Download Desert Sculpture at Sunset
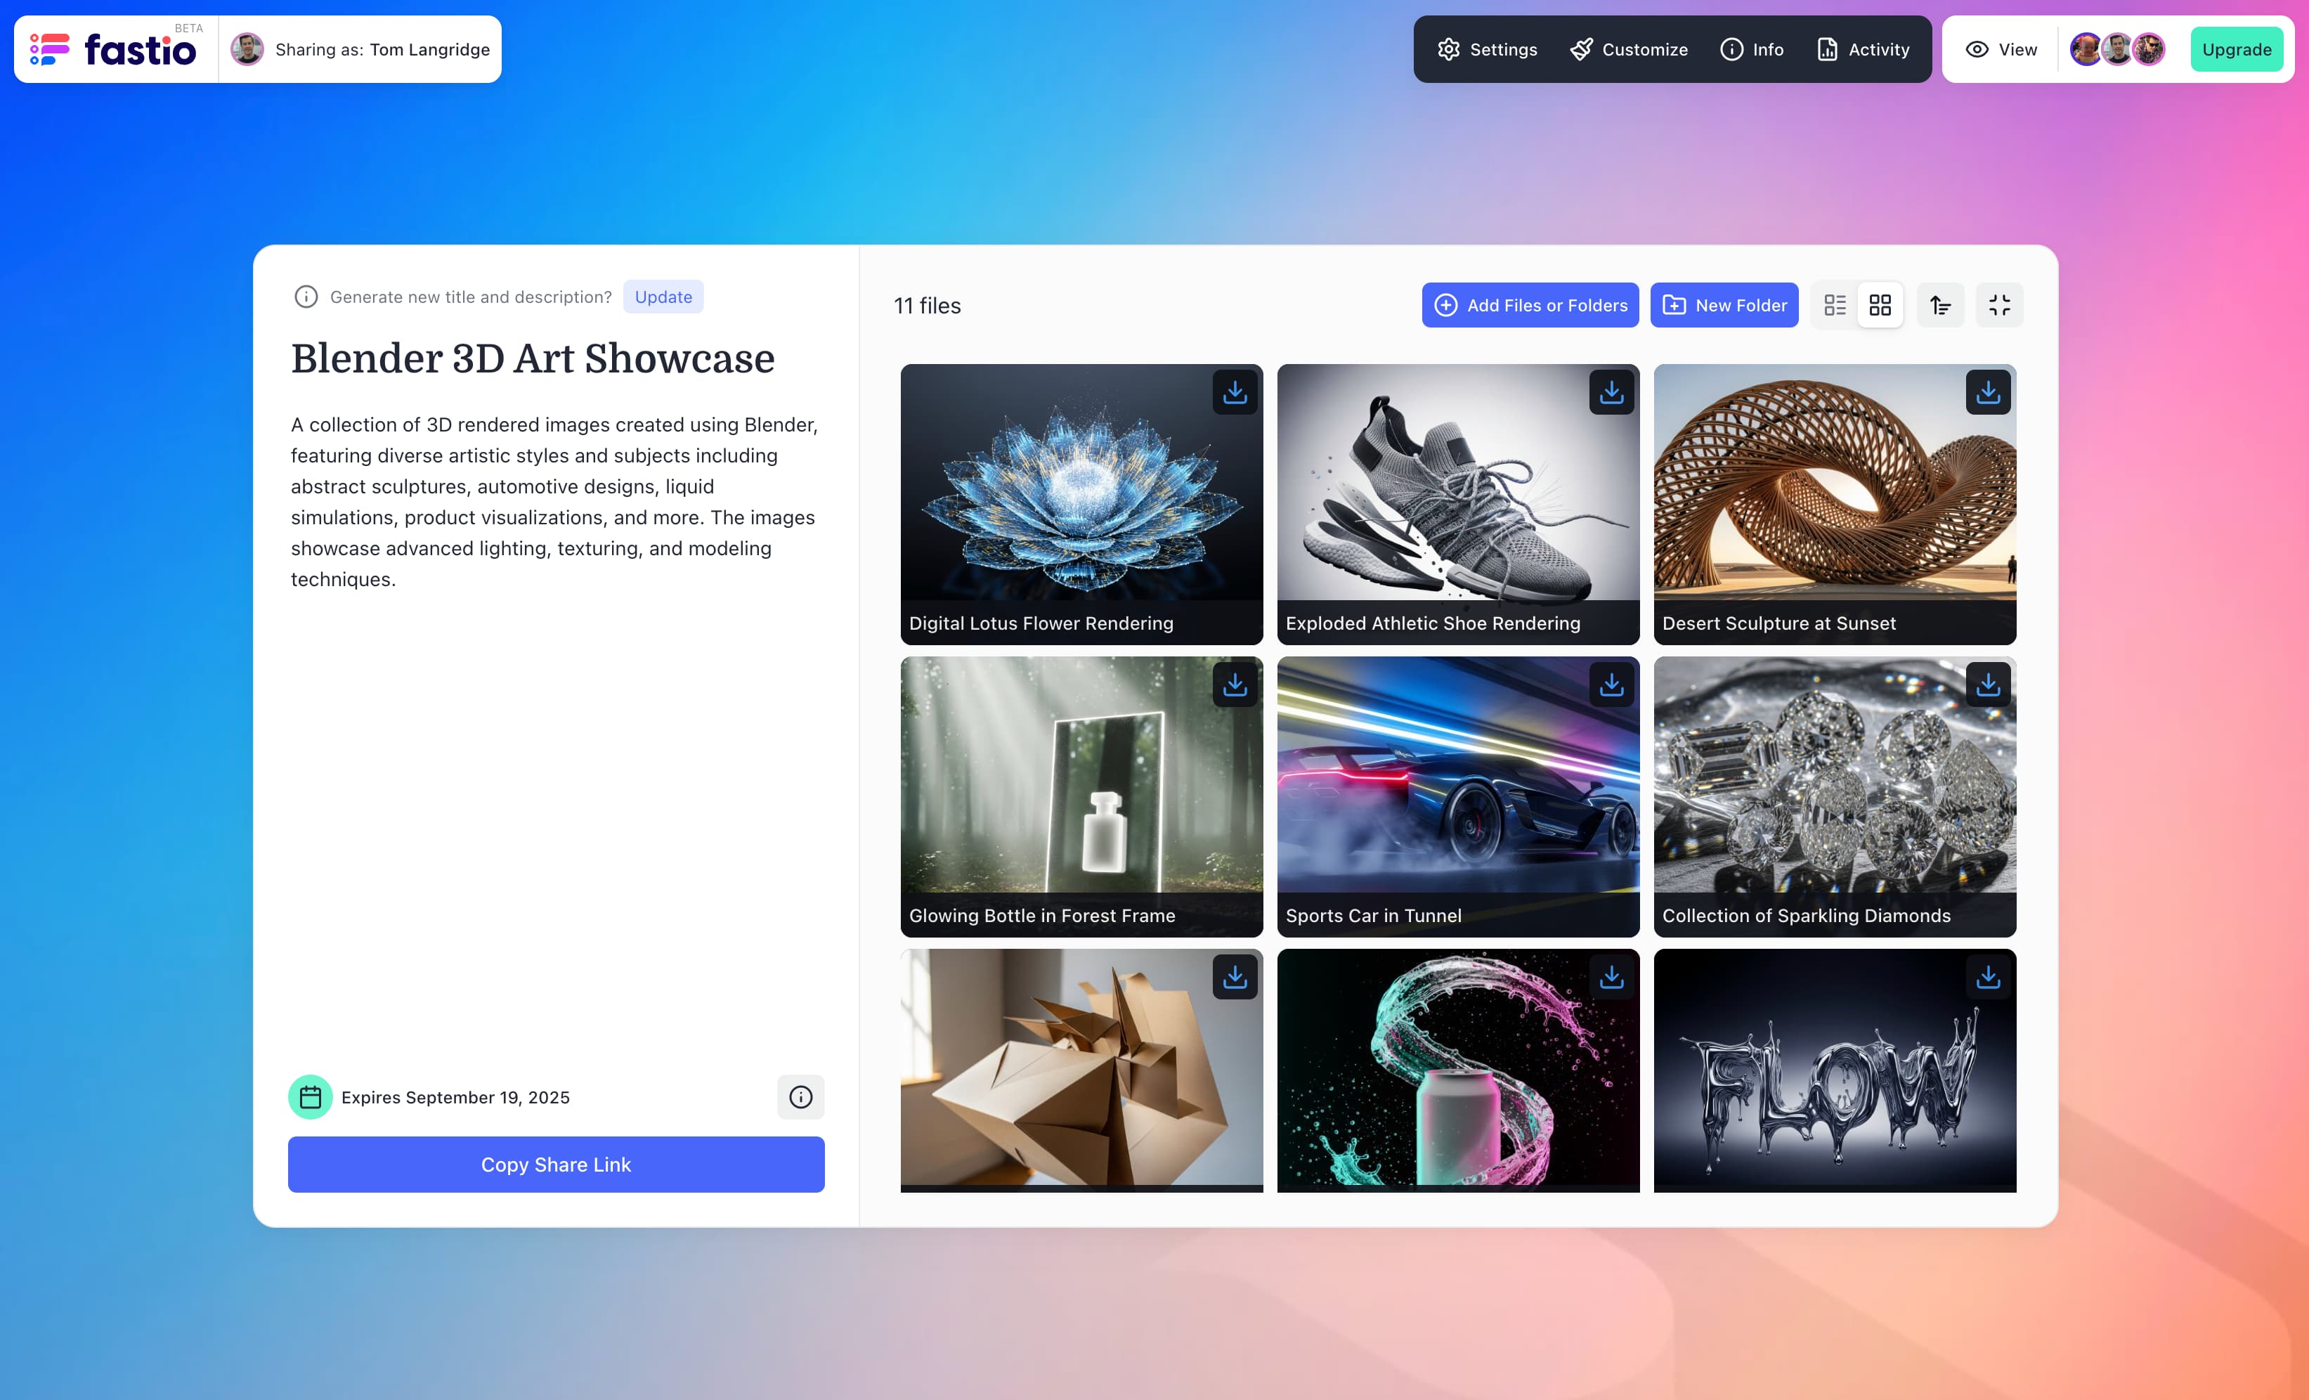Screen dimensions: 2309x1400 1989,393
